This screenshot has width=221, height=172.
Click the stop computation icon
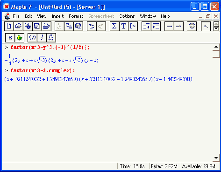tap(192, 26)
